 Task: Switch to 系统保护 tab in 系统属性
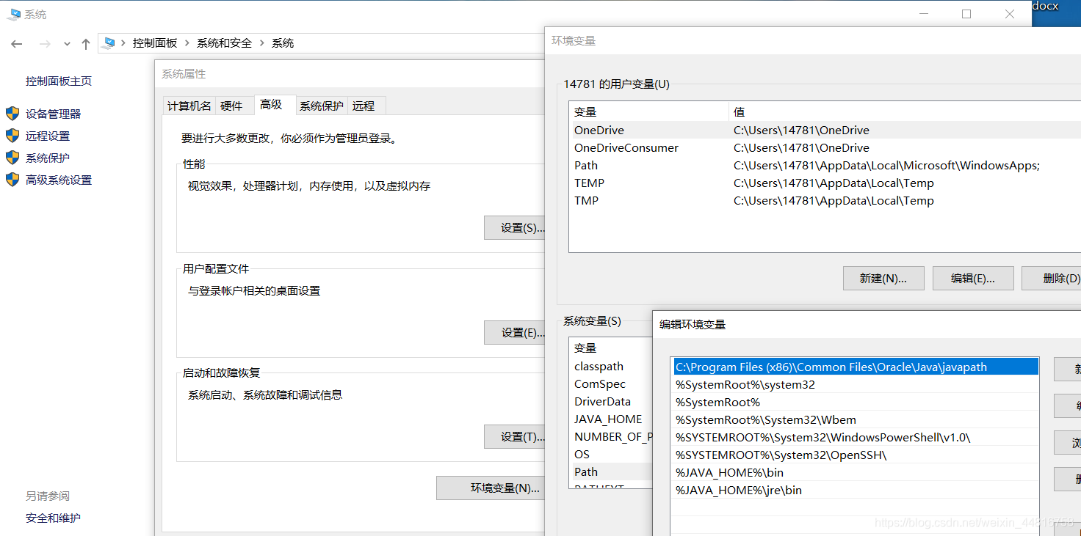[x=322, y=106]
